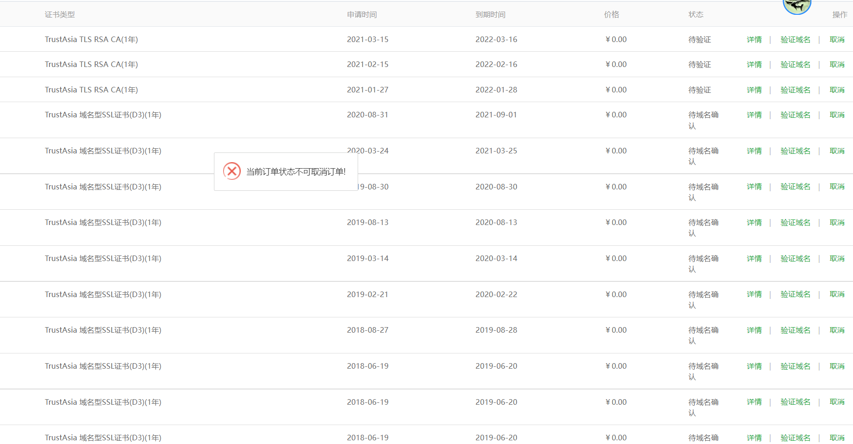Click 取消 in the 2019-03-14 row
Image resolution: width=853 pixels, height=444 pixels.
tap(837, 259)
